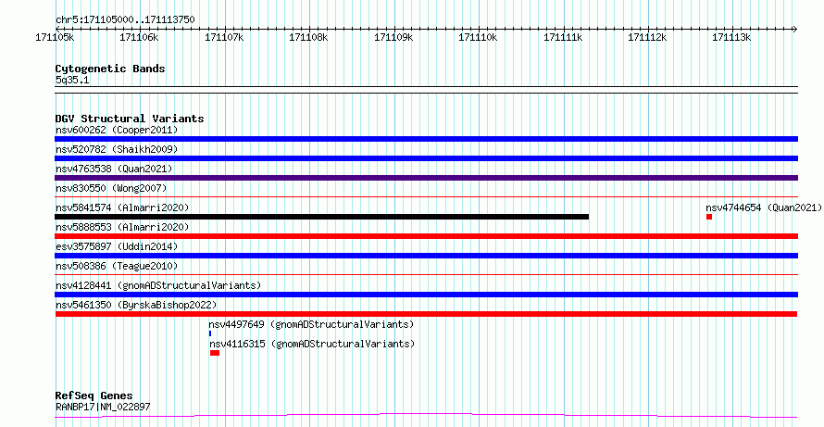Image resolution: width=824 pixels, height=427 pixels.
Task: Click the right arrowhead of the ruler
Action: point(794,29)
